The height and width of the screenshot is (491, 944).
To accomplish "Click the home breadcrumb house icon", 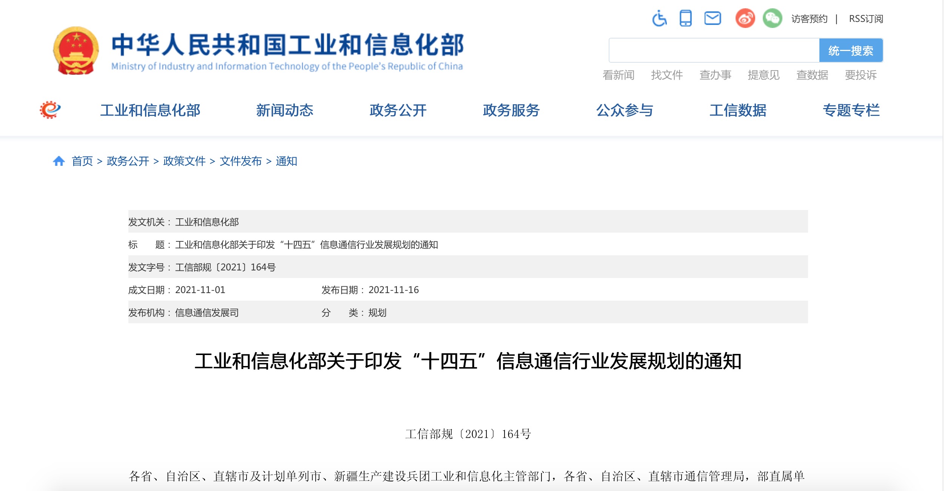I will tap(59, 161).
